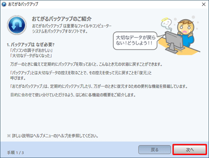Image resolution: width=209 pixels, height=158 pixels.
Task: Click the heading おてがるバックアップのご紹介
Action: (x=62, y=19)
